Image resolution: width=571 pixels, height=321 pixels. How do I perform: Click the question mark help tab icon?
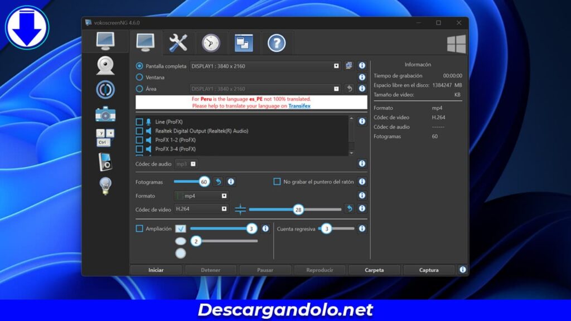click(x=277, y=42)
